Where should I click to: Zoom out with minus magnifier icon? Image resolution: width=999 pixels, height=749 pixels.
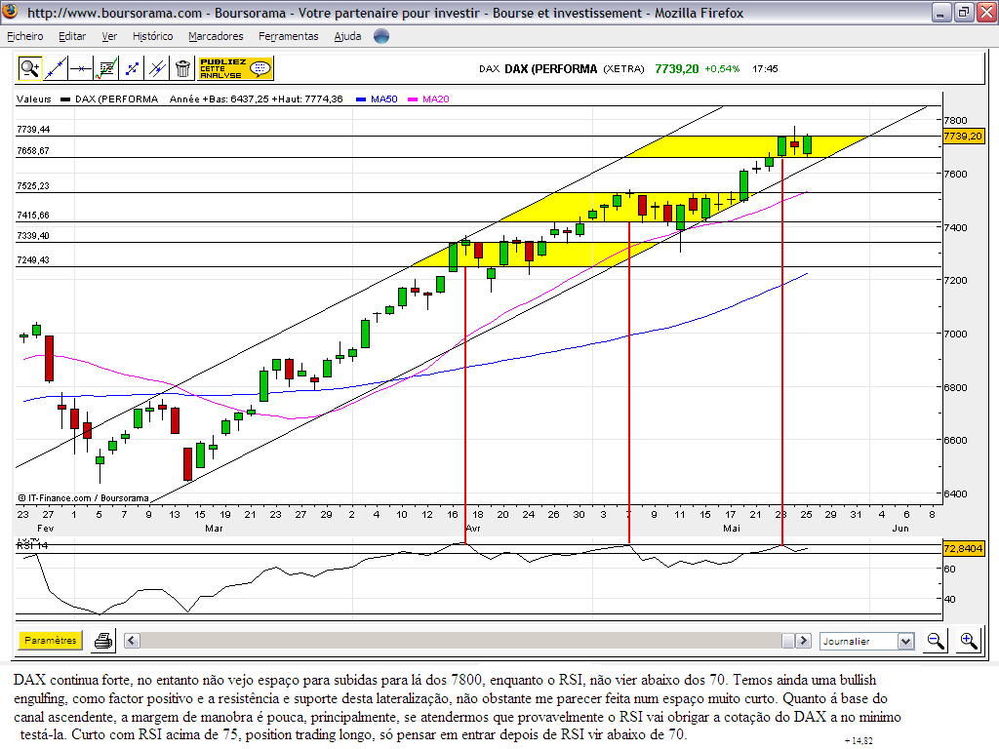[936, 641]
